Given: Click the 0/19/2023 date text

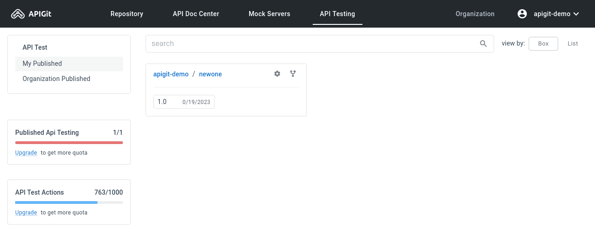Looking at the screenshot, I should click(196, 102).
